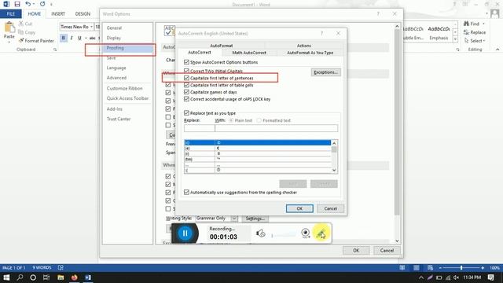Click OK in Word Options dialog
This screenshot has height=283, width=503.
356,250
